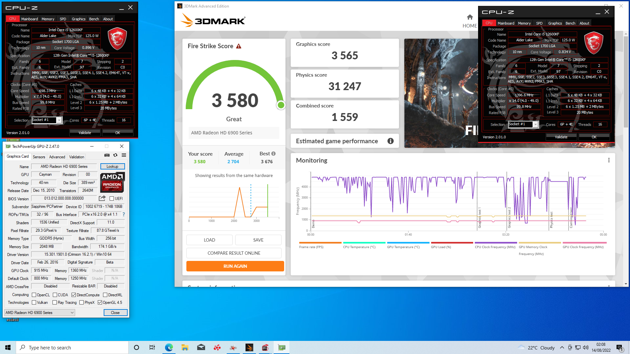Open the volume speaker tray icon
Screen dimensions: 630x354
586,347
